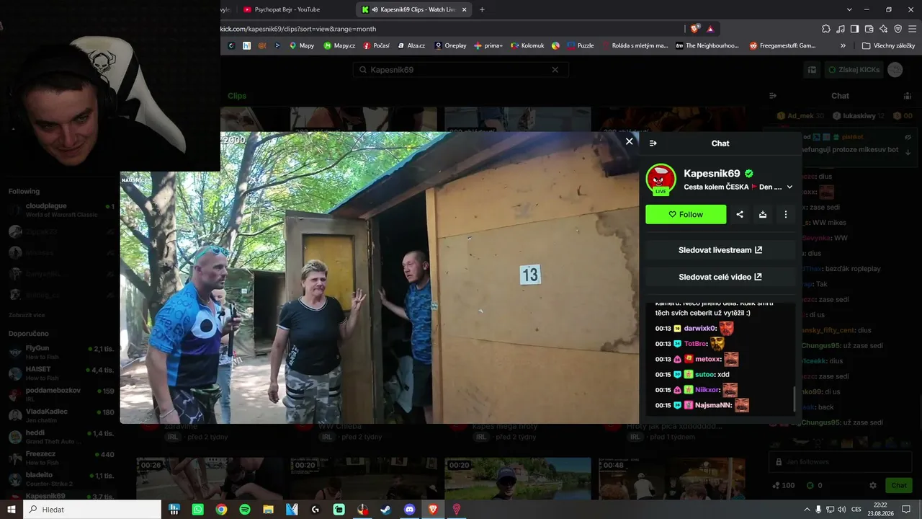The width and height of the screenshot is (922, 519).
Task: Open the Brave Rewards triangle icon
Action: point(711,29)
